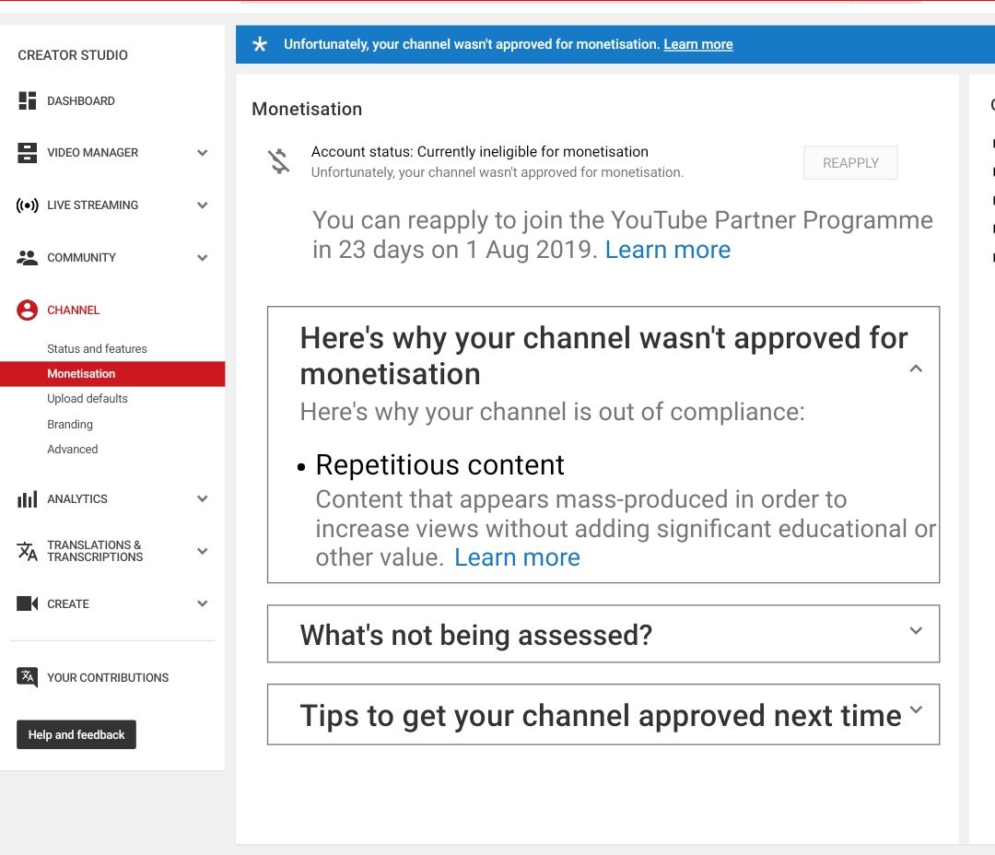
Task: Click the Video Manager icon
Action: point(28,153)
